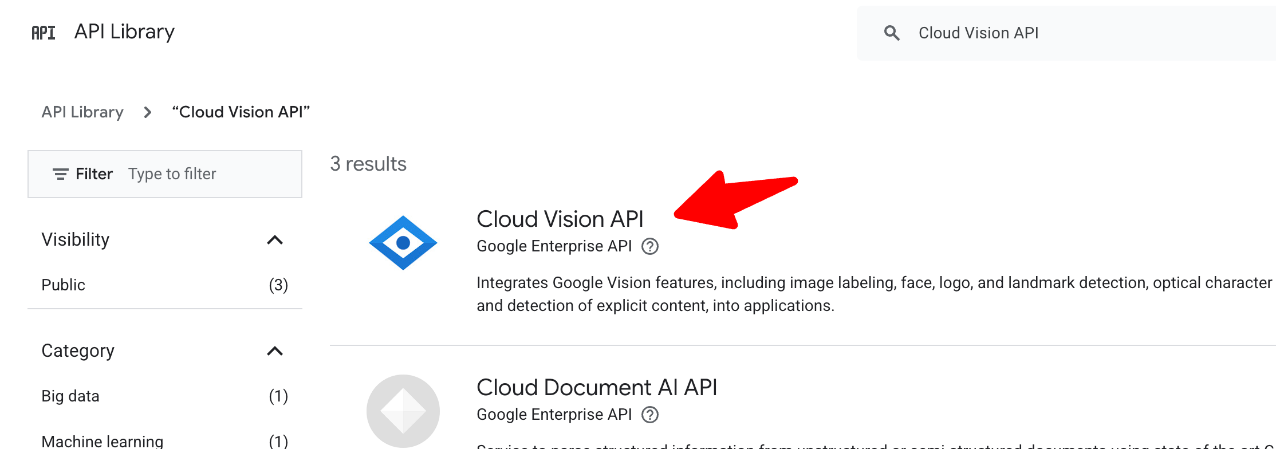
Task: Click the API logo icon
Action: point(44,33)
